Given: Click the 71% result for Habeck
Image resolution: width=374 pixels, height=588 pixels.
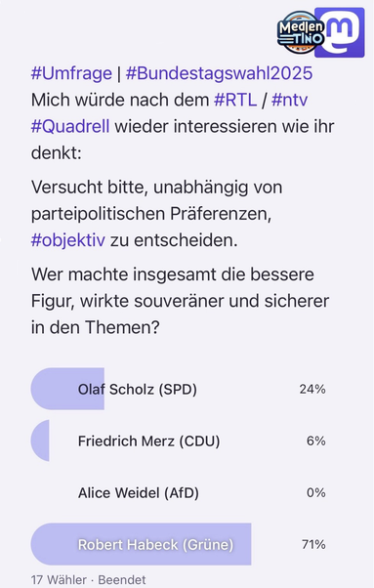Looking at the screenshot, I should pyautogui.click(x=313, y=544).
